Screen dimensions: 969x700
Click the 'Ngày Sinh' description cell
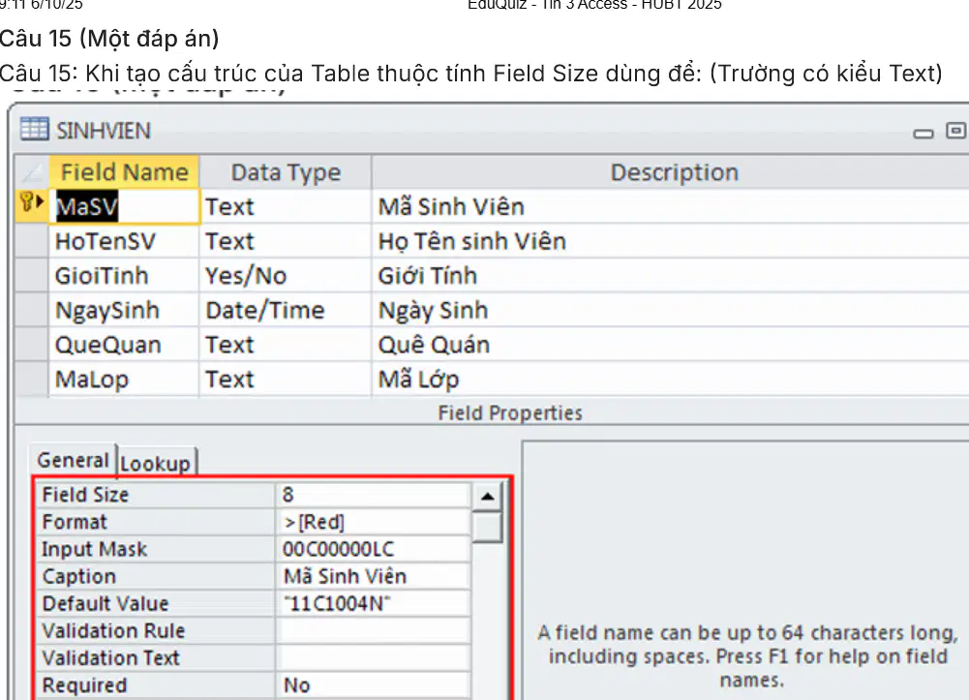(x=671, y=310)
